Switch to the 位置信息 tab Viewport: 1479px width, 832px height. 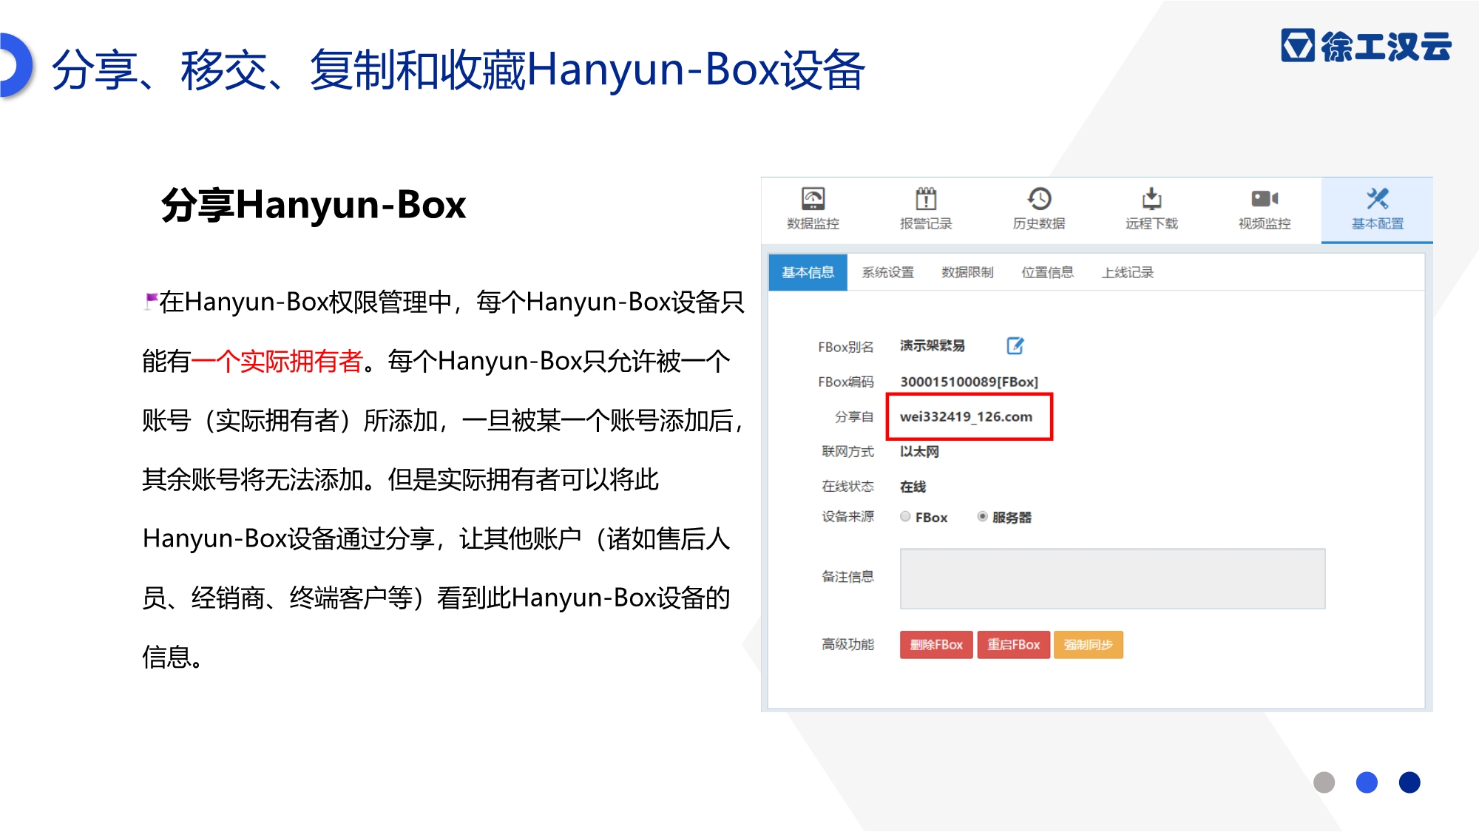(1047, 272)
